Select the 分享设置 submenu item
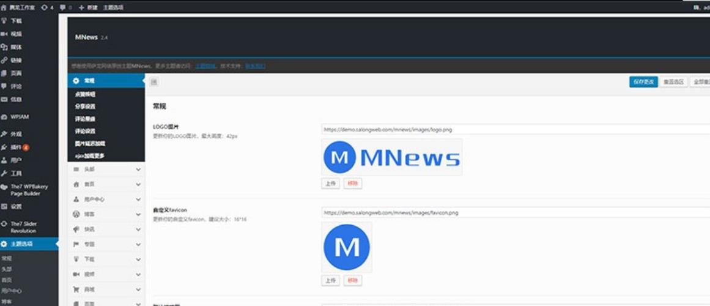 pos(86,106)
